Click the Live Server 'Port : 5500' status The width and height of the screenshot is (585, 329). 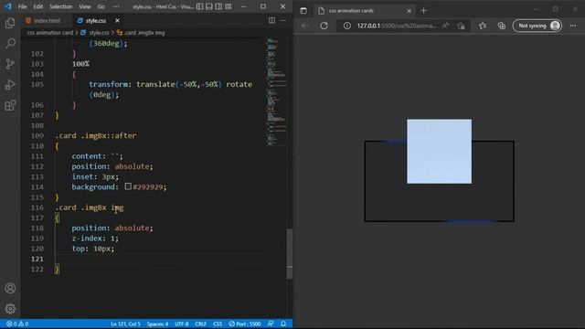click(x=245, y=324)
